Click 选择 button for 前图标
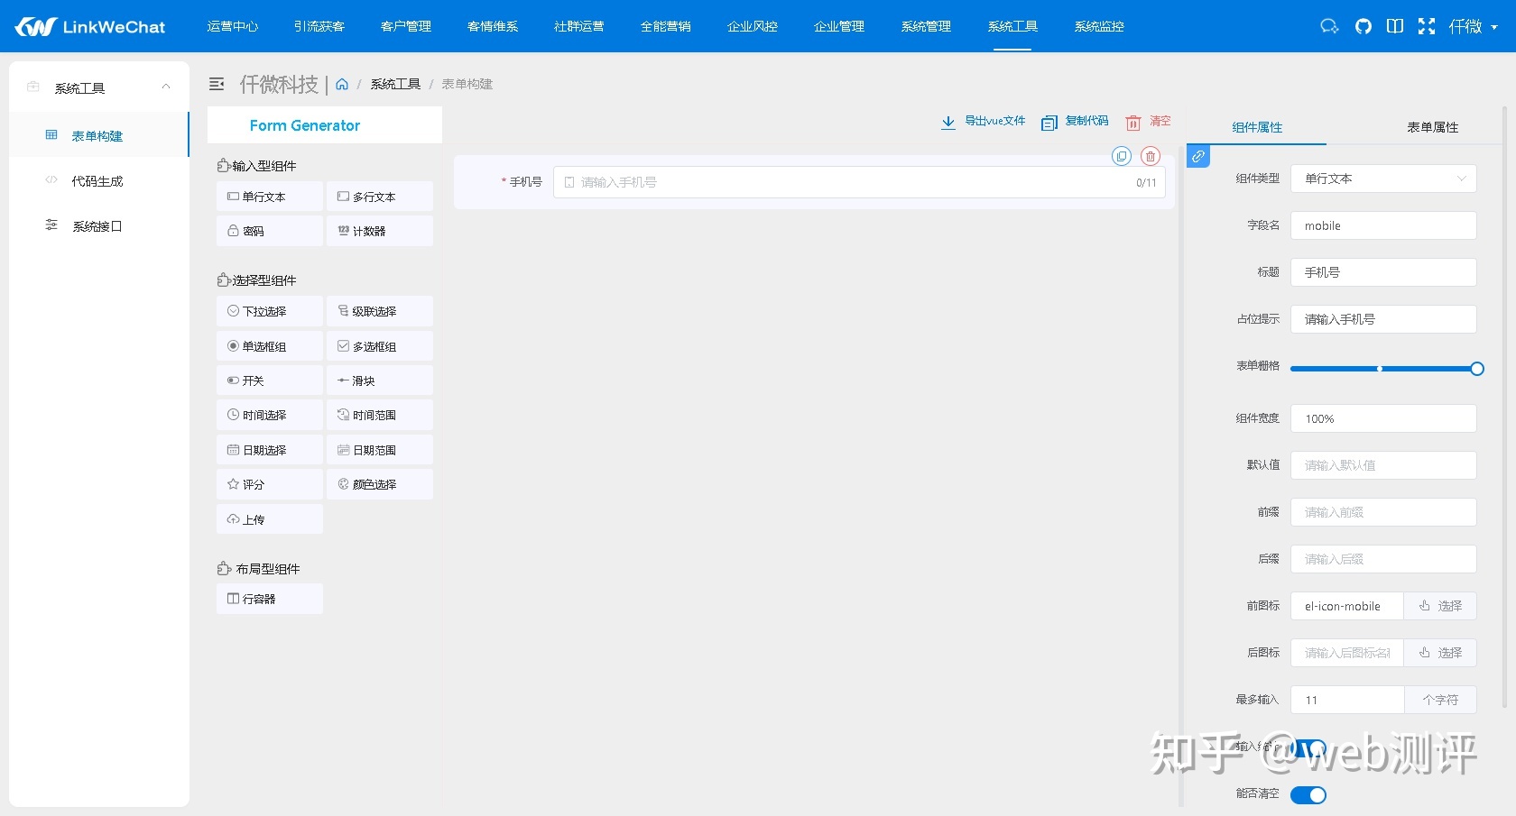 tap(1440, 606)
